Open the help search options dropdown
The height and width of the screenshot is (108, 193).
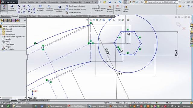(x=177, y=2)
